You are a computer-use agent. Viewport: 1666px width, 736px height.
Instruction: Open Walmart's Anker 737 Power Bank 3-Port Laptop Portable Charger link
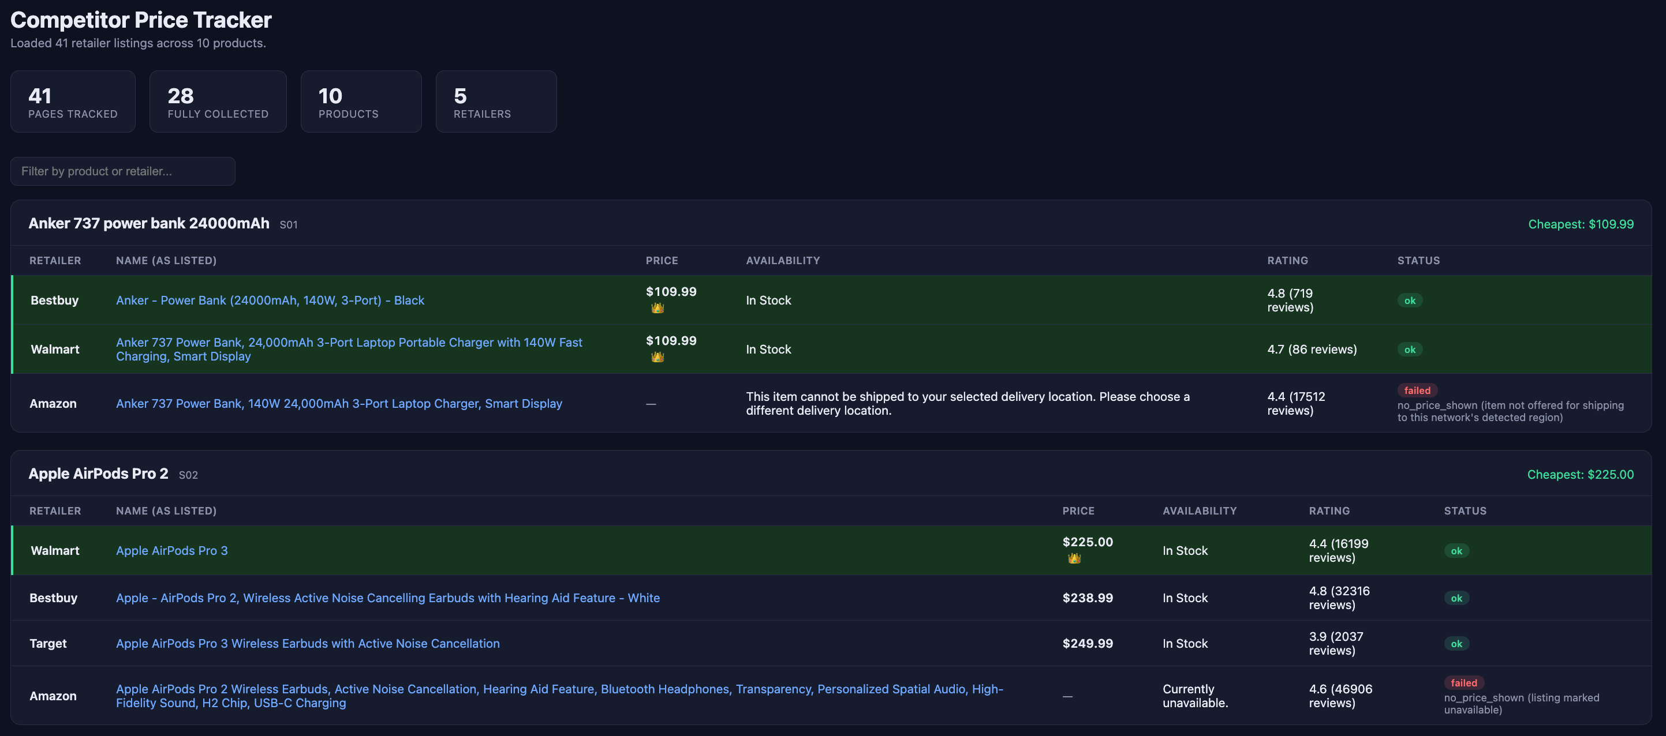point(349,350)
